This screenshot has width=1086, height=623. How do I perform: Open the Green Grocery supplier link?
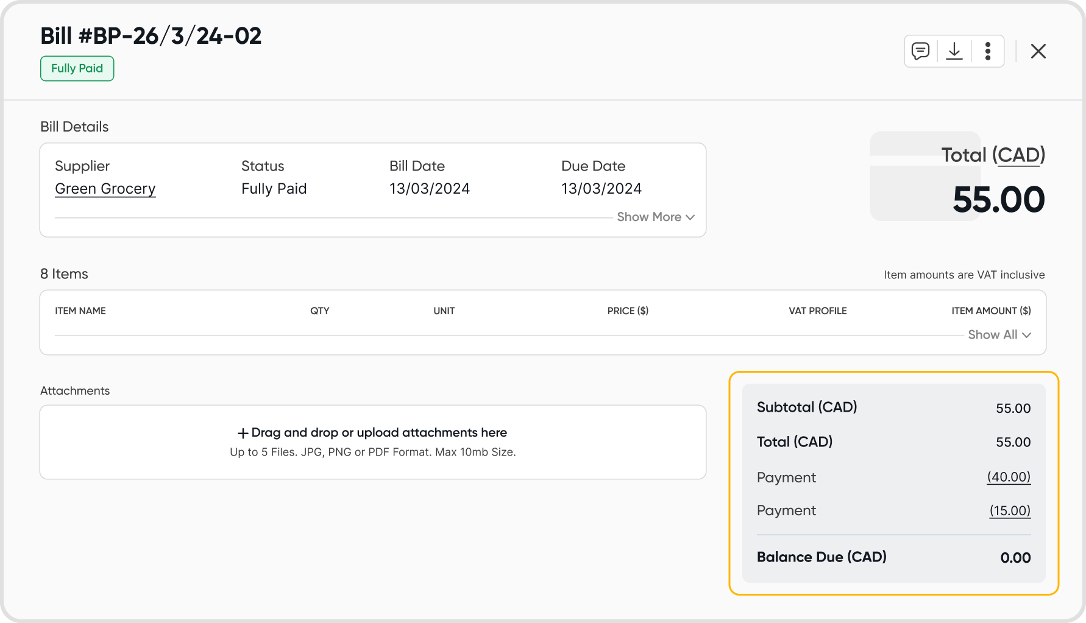(x=105, y=189)
